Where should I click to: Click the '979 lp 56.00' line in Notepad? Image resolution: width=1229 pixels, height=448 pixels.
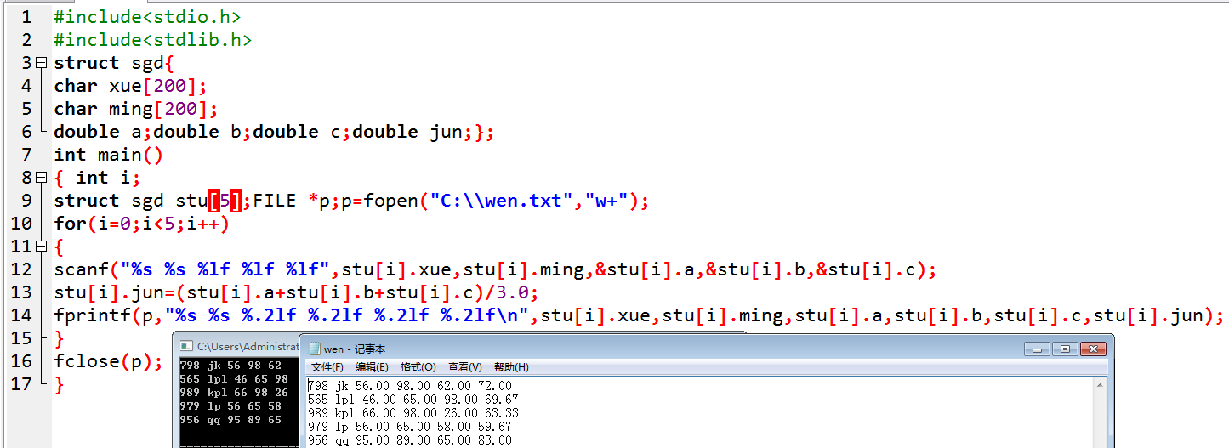coord(410,427)
